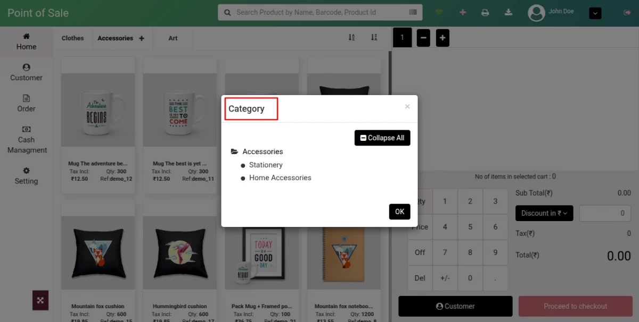Toggle fullscreen expand icon
The width and height of the screenshot is (639, 322).
(40, 300)
